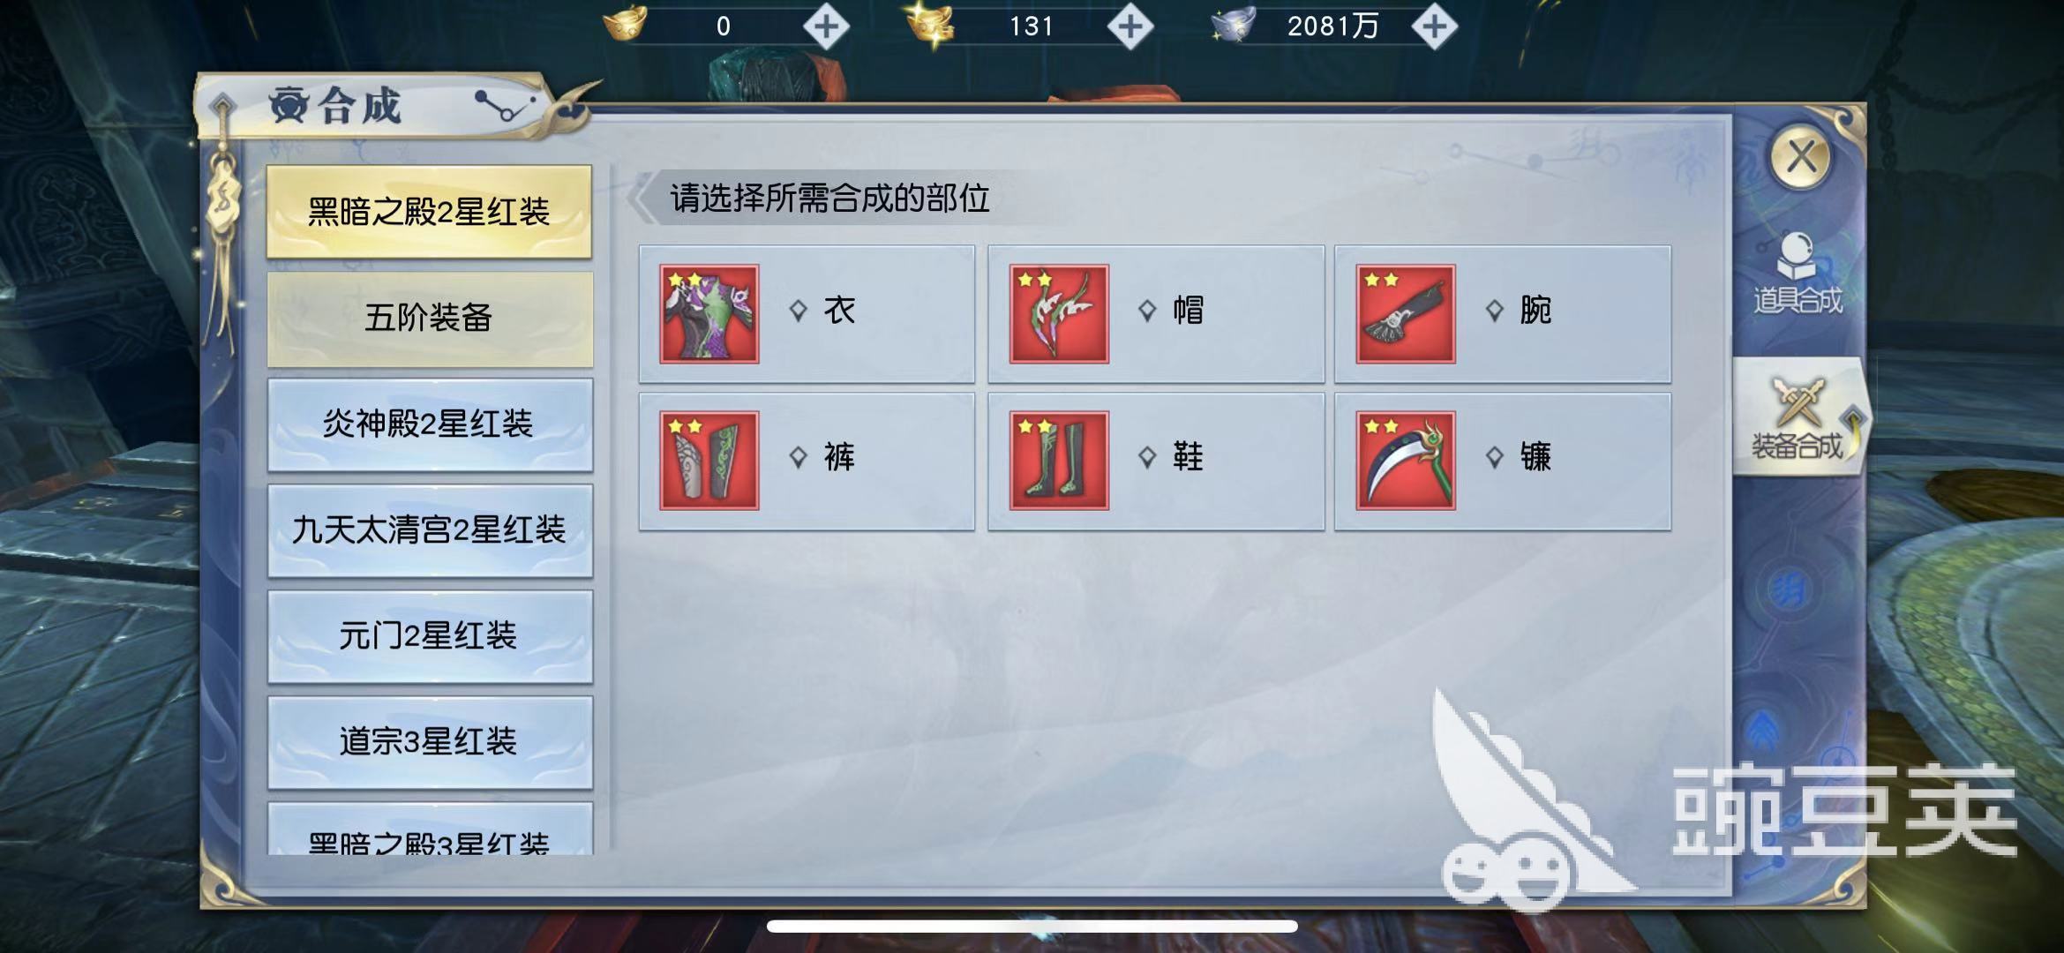Choose 道宗3星红装 category

click(x=430, y=742)
